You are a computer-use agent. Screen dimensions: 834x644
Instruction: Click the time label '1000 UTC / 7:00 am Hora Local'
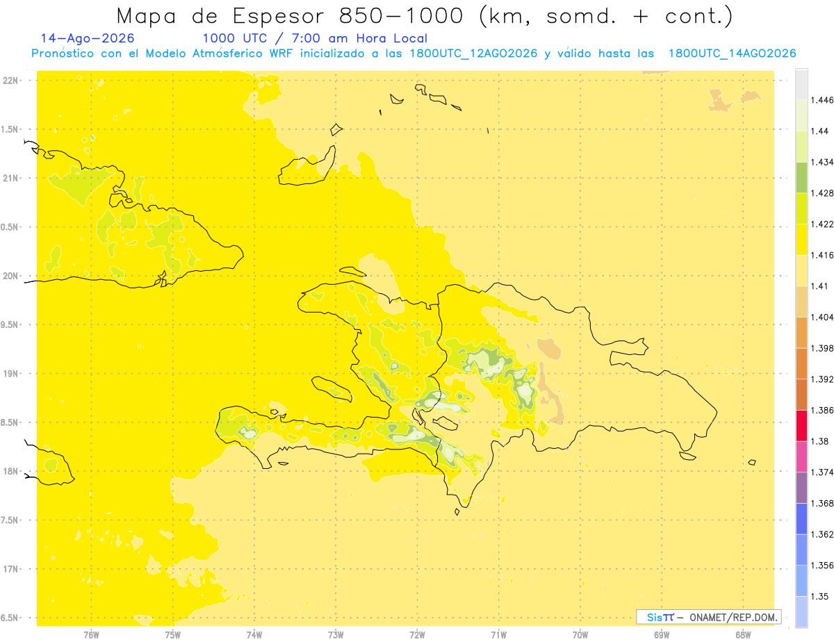pyautogui.click(x=315, y=39)
